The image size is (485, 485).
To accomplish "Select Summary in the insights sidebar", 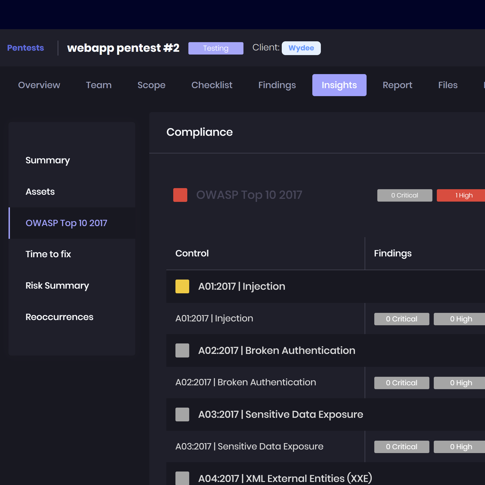I will click(x=72, y=160).
